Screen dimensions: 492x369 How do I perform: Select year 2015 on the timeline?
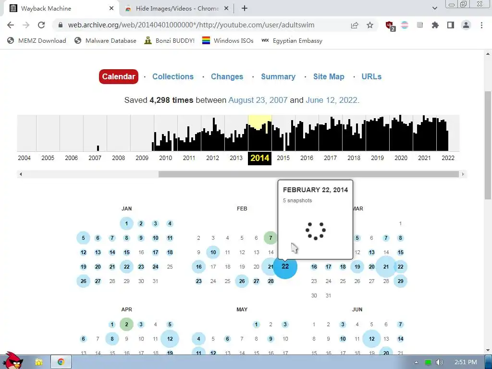pos(283,158)
